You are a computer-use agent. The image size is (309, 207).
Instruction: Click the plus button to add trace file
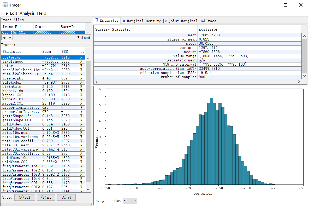coord(4,38)
